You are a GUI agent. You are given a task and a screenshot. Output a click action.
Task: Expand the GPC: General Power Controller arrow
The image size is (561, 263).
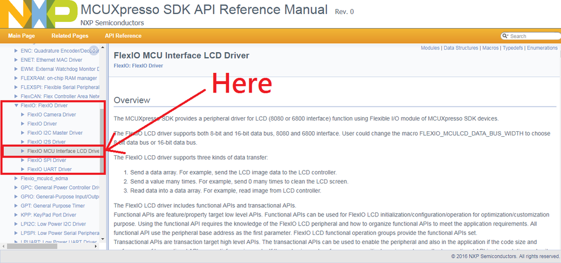pyautogui.click(x=16, y=187)
